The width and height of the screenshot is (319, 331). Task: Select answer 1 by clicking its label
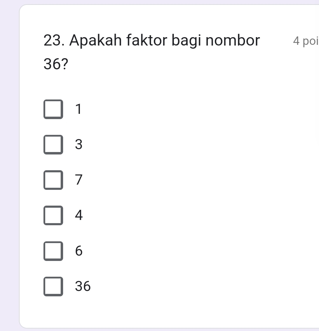[x=78, y=109]
